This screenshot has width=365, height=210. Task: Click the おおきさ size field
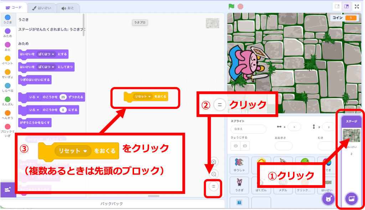283,146
